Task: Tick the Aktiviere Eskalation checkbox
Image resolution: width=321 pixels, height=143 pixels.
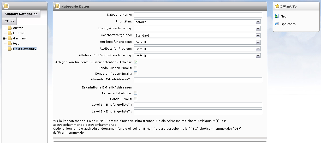Action: pos(135,93)
